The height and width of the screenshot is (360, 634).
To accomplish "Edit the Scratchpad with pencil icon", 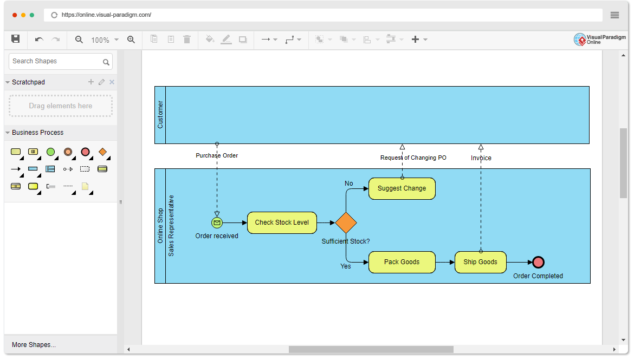I will pos(101,82).
